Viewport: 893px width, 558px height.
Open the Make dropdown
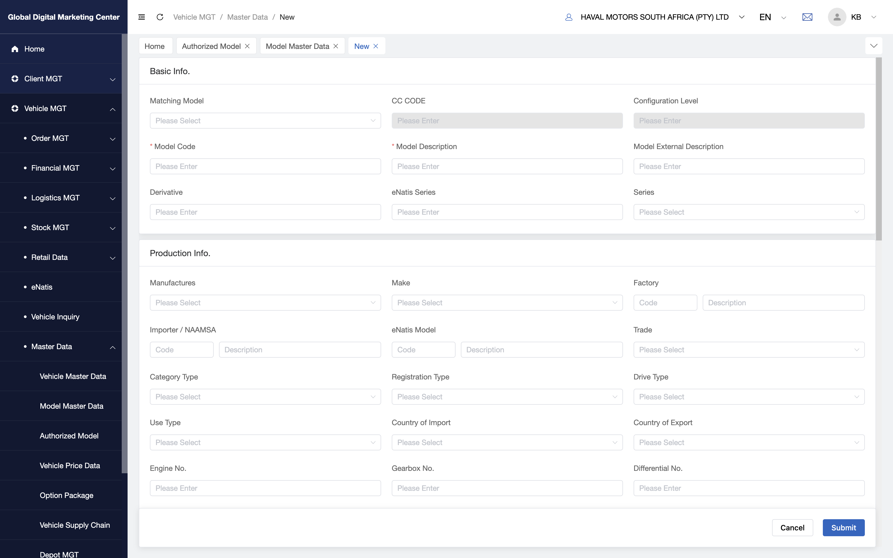pyautogui.click(x=507, y=303)
